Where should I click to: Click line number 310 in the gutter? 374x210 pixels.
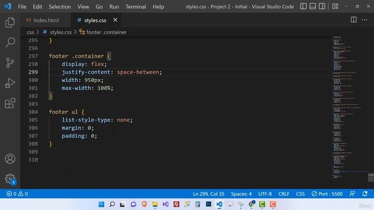coord(33,159)
